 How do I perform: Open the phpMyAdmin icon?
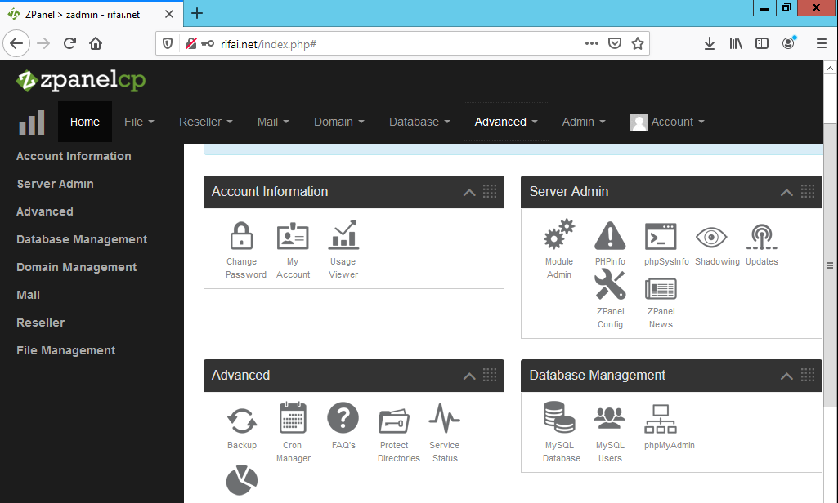click(x=661, y=419)
